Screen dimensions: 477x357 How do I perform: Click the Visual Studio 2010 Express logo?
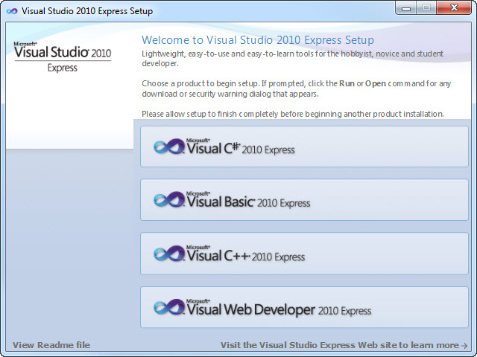point(63,57)
